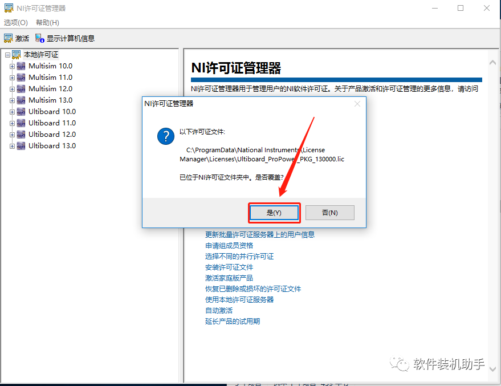Click the 显示计算机信息 toolbar icon
This screenshot has width=501, height=386.
[40, 38]
